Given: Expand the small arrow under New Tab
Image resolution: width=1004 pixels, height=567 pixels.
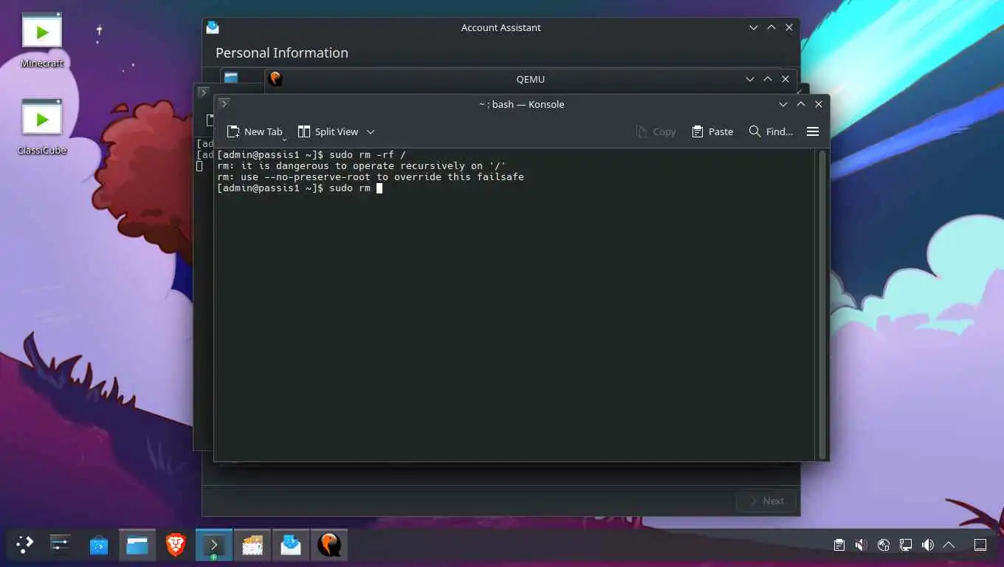Looking at the screenshot, I should [284, 139].
